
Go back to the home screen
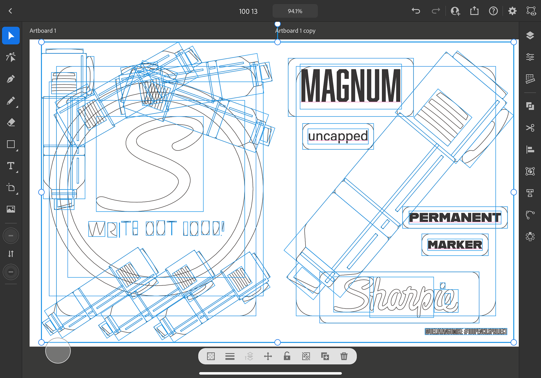click(x=10, y=11)
